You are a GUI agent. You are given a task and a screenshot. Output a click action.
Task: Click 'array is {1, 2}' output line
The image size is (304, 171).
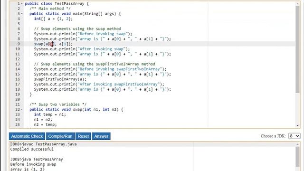[28, 169]
